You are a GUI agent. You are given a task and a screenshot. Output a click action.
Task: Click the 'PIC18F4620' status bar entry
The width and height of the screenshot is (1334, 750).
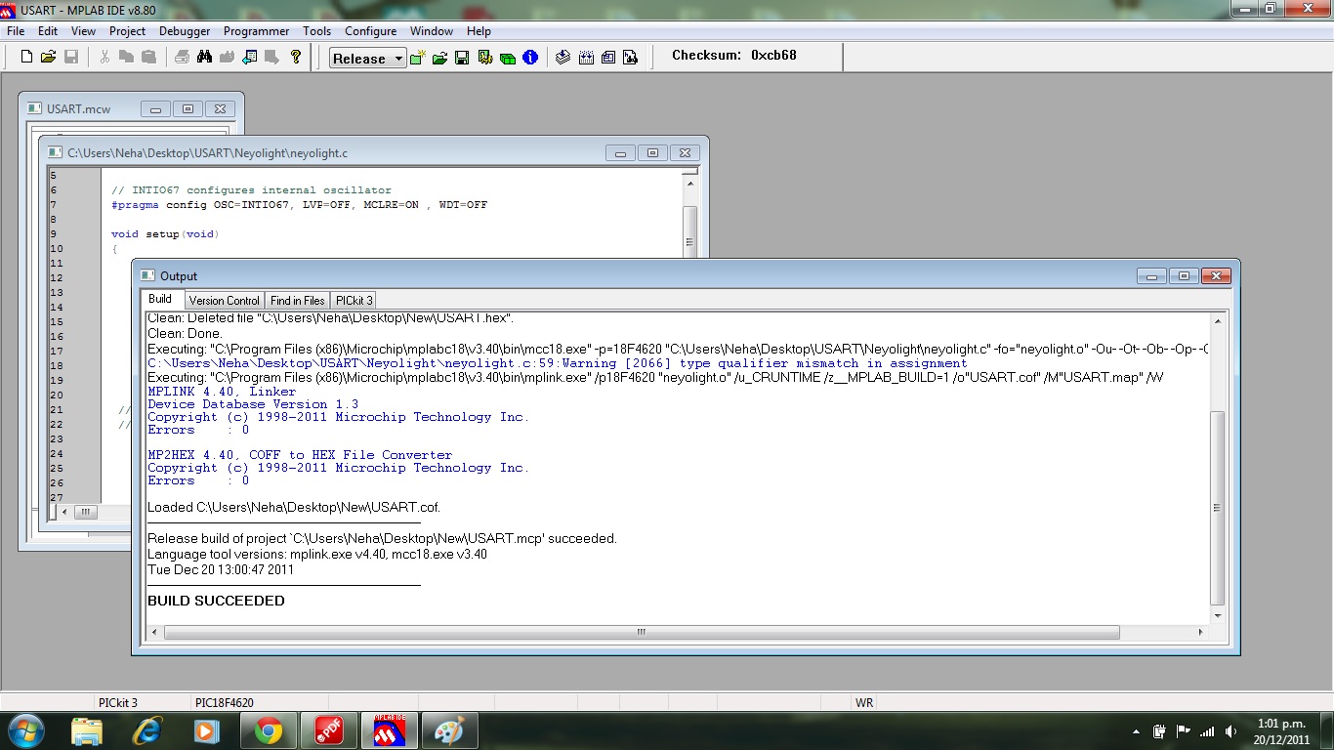tap(225, 702)
